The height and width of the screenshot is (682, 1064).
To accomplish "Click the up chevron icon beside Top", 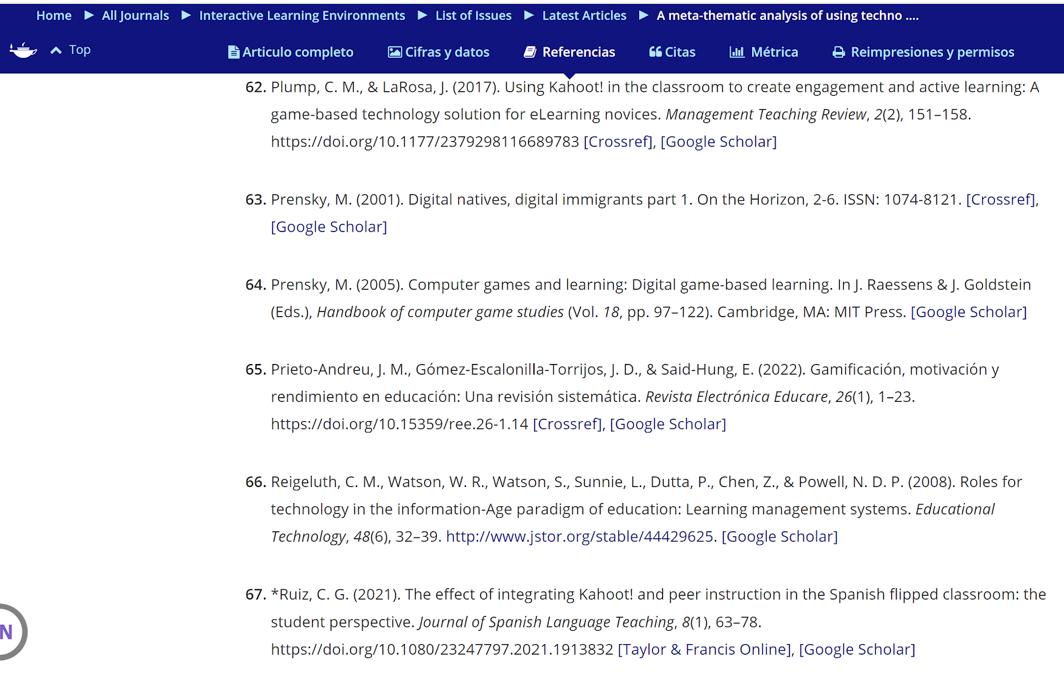I will click(x=56, y=51).
